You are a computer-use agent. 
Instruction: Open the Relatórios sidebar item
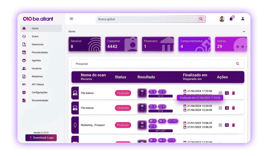coord(37,77)
